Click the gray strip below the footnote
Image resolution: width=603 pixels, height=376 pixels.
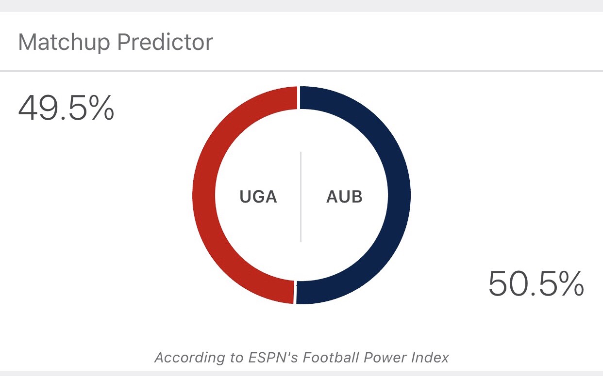coord(301,374)
